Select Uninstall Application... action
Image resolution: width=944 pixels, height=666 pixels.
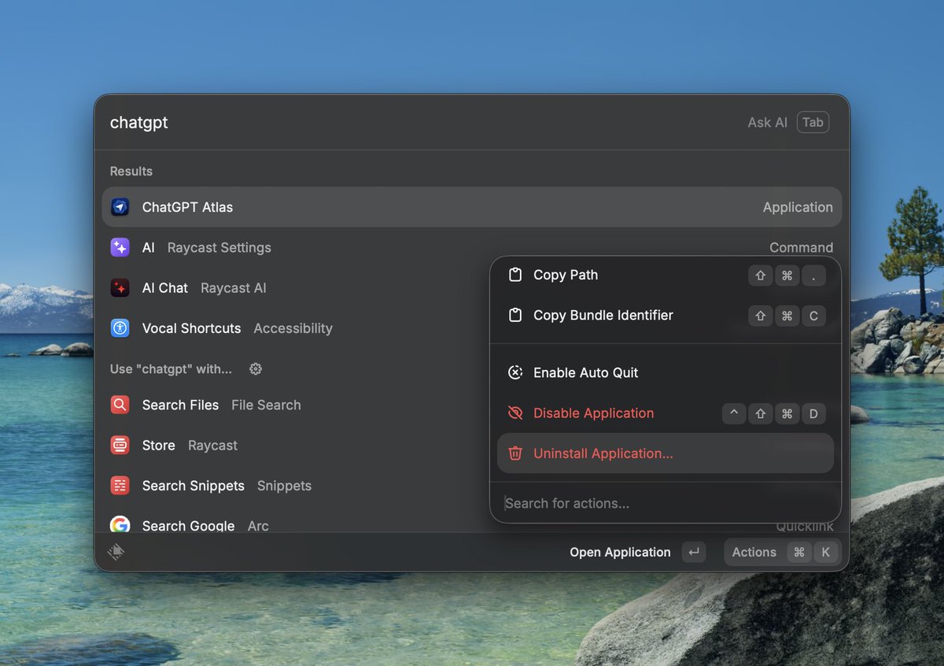(666, 453)
